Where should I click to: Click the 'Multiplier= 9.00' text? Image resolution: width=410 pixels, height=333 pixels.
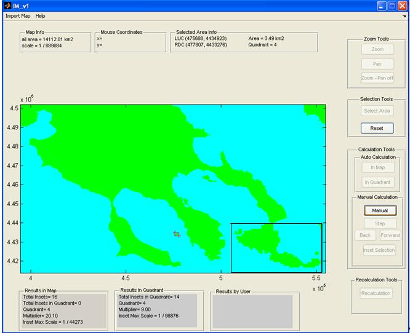135,310
